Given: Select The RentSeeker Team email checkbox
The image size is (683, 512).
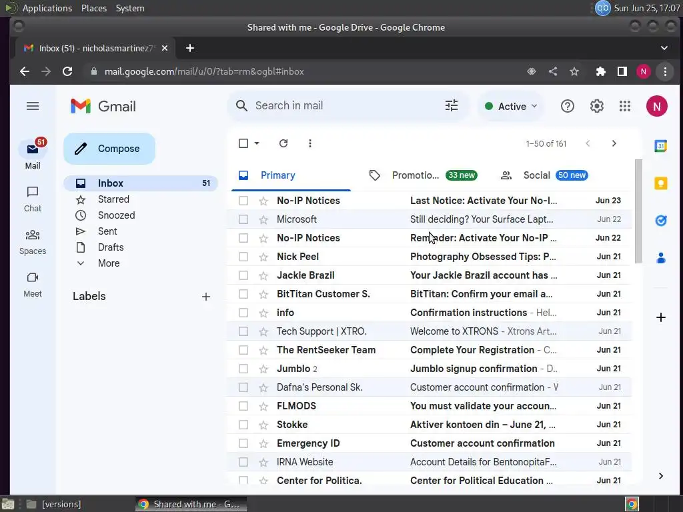Looking at the screenshot, I should point(243,350).
